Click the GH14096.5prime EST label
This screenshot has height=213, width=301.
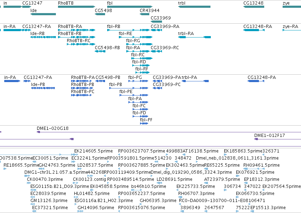(96, 208)
